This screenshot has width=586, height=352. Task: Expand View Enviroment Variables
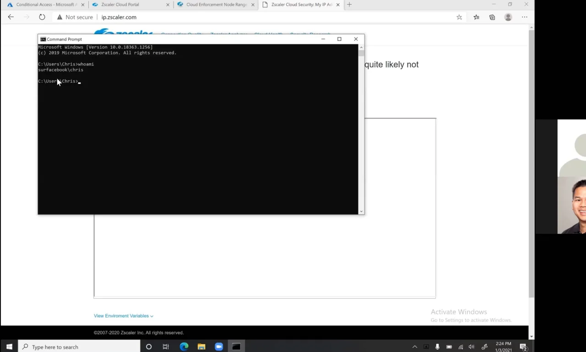tap(124, 316)
